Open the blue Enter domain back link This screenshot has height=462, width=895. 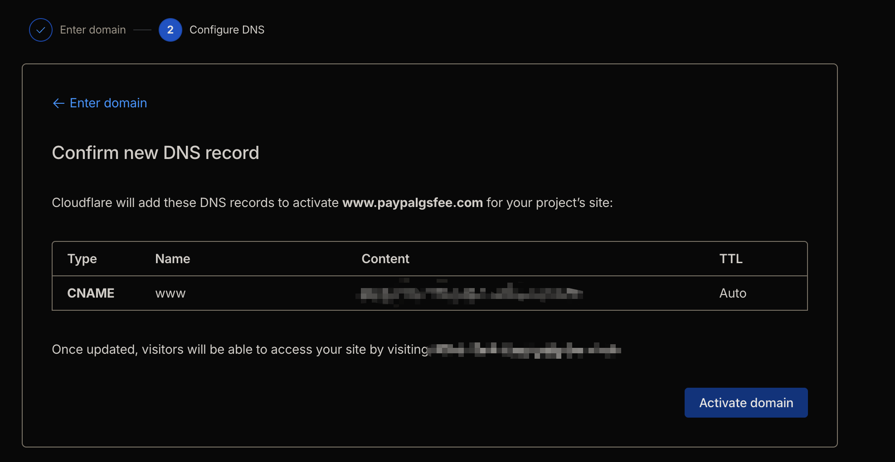(108, 103)
